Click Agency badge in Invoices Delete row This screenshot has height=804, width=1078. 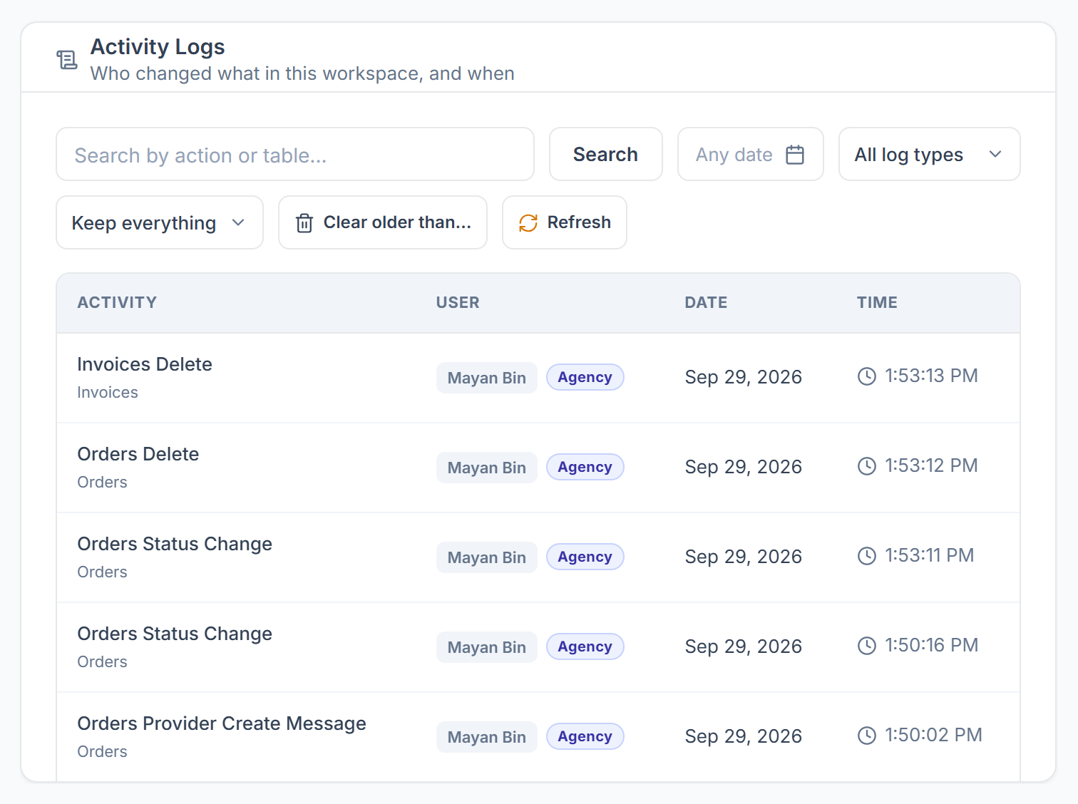pos(585,377)
